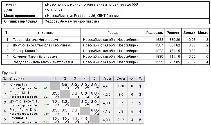Click the Группа-1 heading

10,73
